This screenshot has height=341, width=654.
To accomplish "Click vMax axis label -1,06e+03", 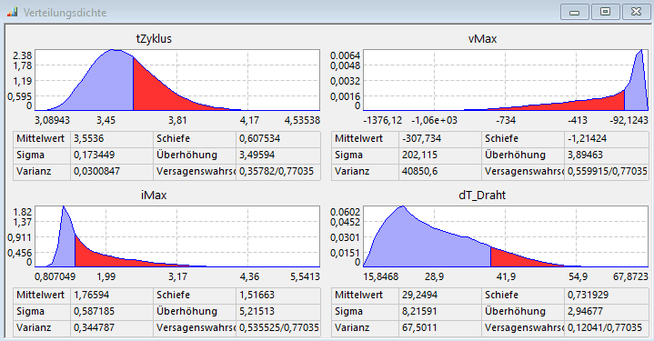I will click(x=434, y=120).
